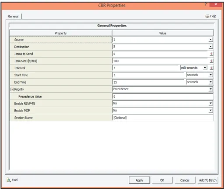Click the Session Name optional field
Viewport: 224px width, 190px height.
tap(163, 118)
